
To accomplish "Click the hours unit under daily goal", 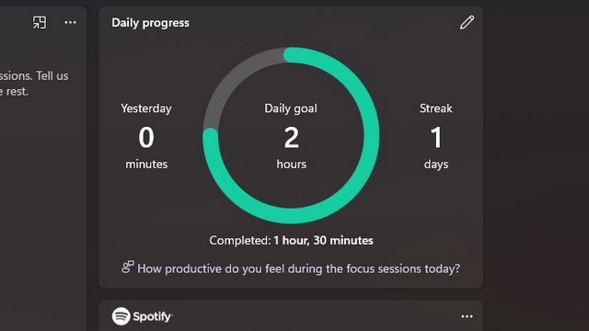I will [x=291, y=164].
